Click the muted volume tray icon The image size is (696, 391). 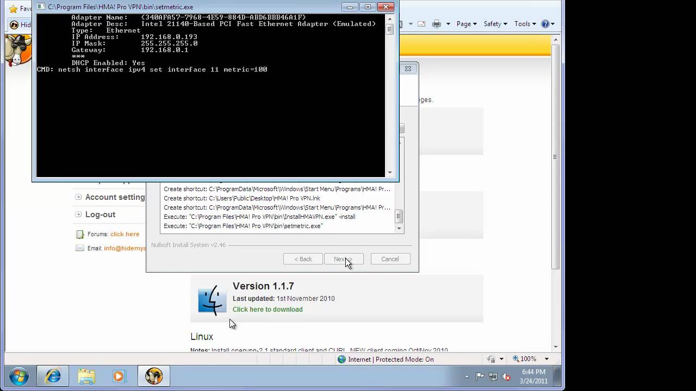tap(506, 376)
